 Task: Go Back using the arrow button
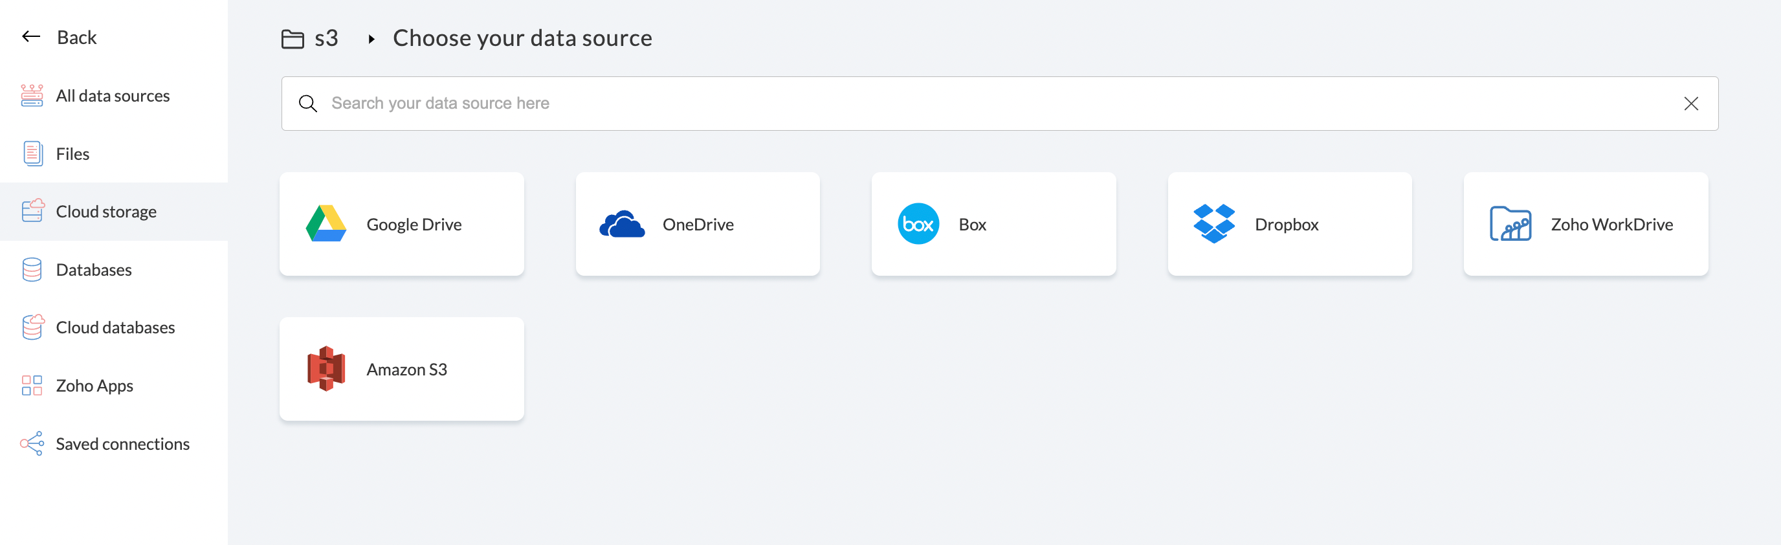click(32, 37)
